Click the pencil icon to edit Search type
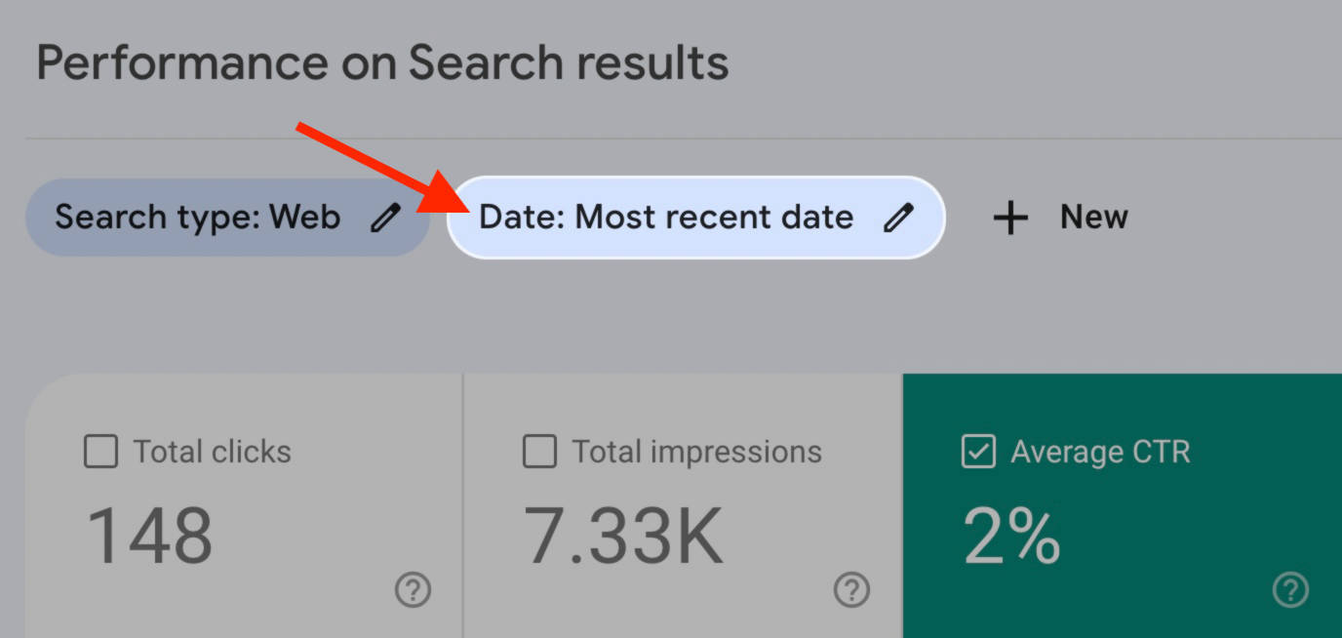The image size is (1342, 638). 386,217
